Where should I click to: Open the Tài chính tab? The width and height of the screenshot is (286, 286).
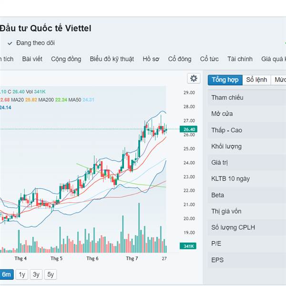240,59
